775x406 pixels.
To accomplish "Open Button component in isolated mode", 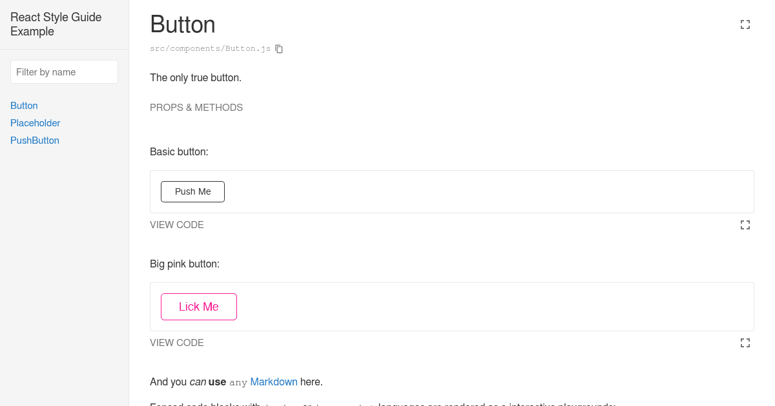I will (x=745, y=24).
